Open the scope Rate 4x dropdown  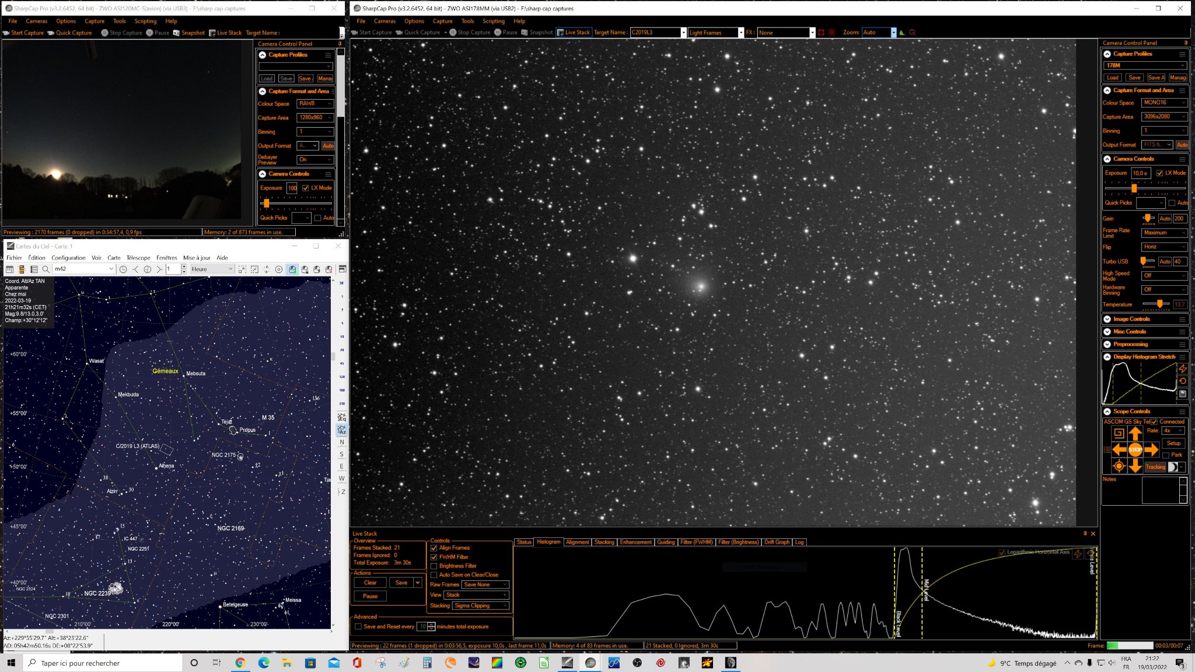click(1173, 430)
